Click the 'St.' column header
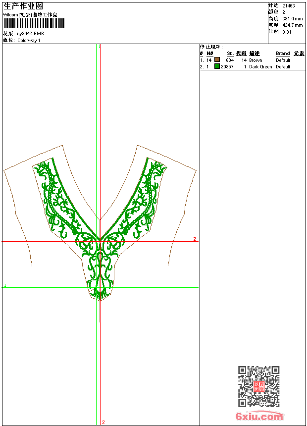307x426 pixels. (x=230, y=53)
